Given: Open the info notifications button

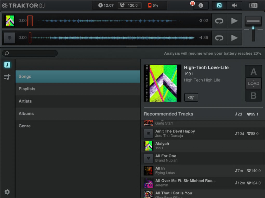Looking at the screenshot, I should (201, 5).
